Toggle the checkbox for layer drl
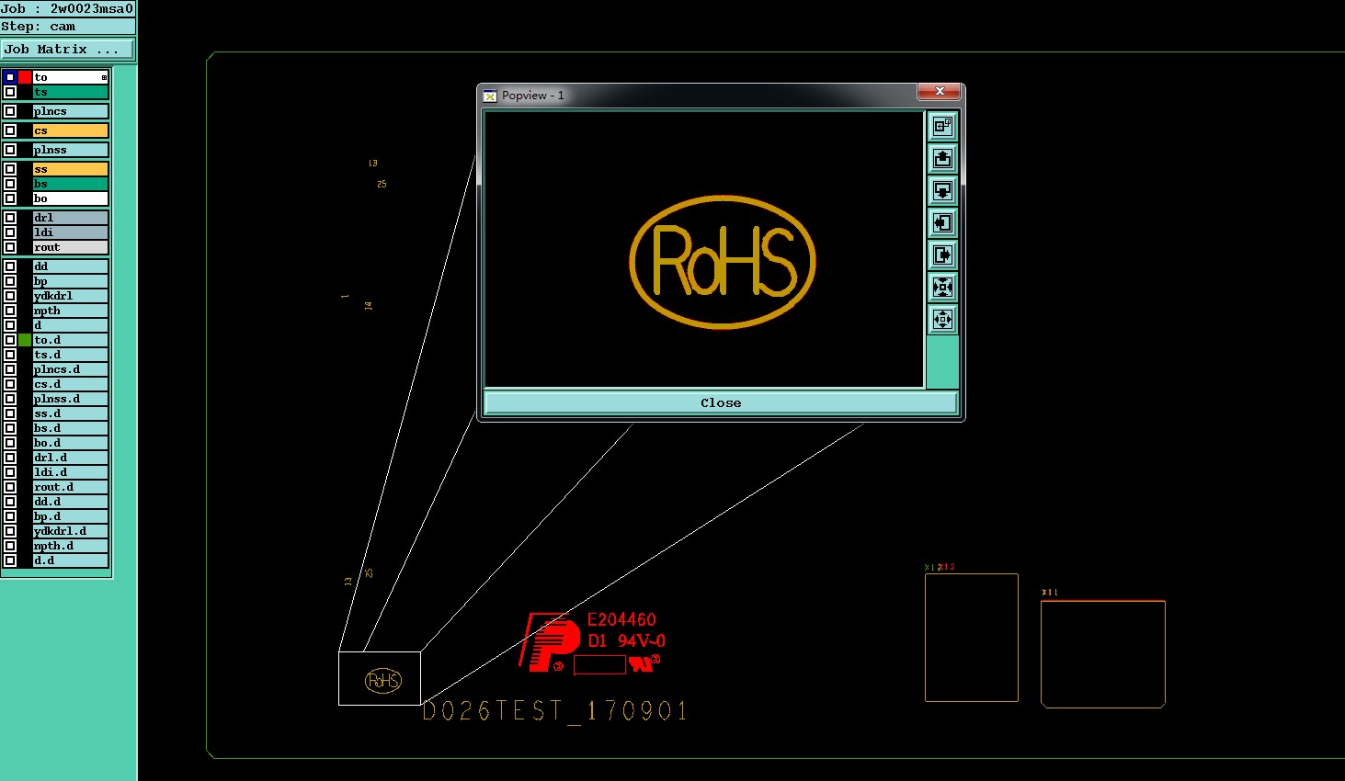The height and width of the screenshot is (781, 1345). click(x=10, y=218)
